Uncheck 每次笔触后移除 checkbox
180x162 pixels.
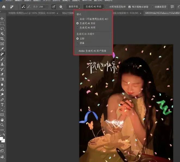(130, 7)
